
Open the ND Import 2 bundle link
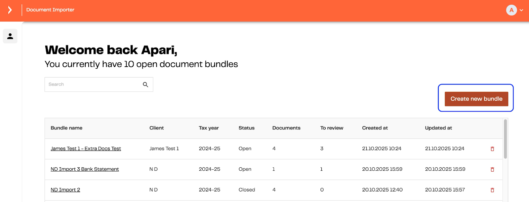pyautogui.click(x=65, y=190)
